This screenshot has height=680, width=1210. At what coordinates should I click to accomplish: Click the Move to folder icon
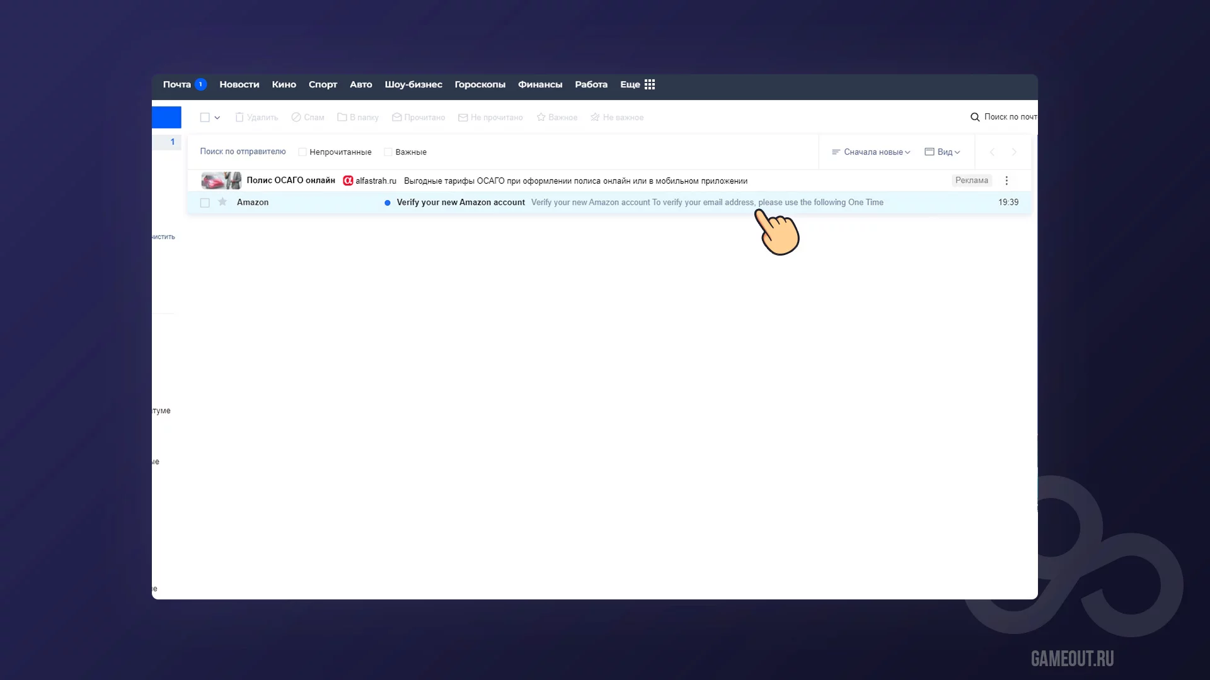pos(342,117)
